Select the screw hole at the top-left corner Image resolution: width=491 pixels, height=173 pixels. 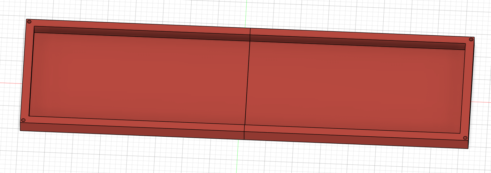pos(29,22)
